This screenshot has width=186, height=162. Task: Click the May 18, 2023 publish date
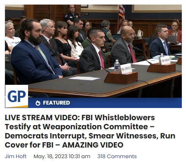click(x=62, y=156)
